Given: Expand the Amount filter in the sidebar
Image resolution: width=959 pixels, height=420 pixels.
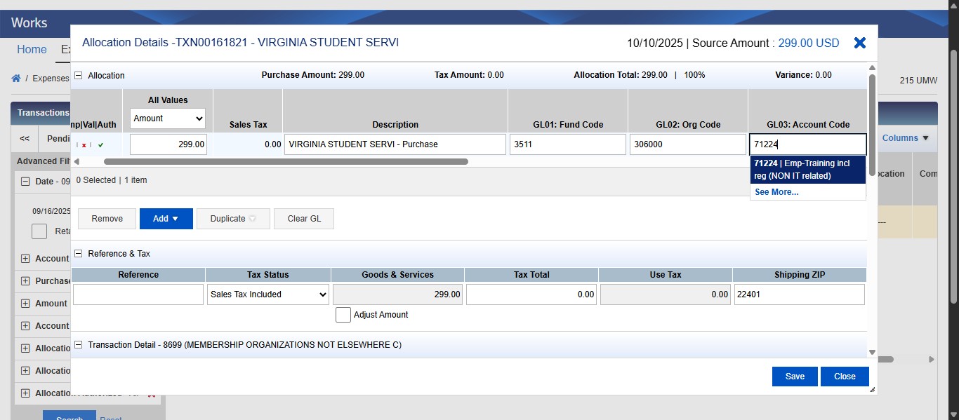Looking at the screenshot, I should [25, 303].
